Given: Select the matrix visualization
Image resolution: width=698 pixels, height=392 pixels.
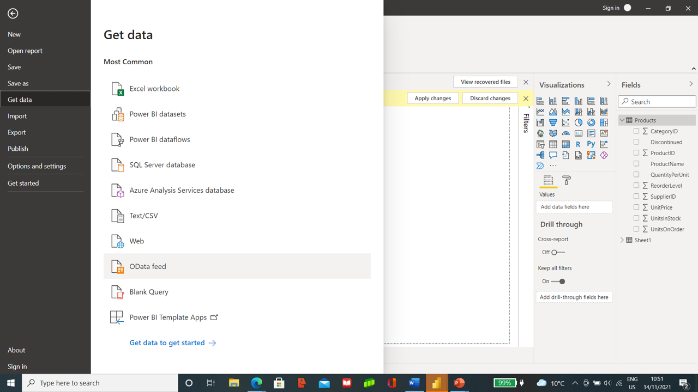Looking at the screenshot, I should (x=565, y=144).
